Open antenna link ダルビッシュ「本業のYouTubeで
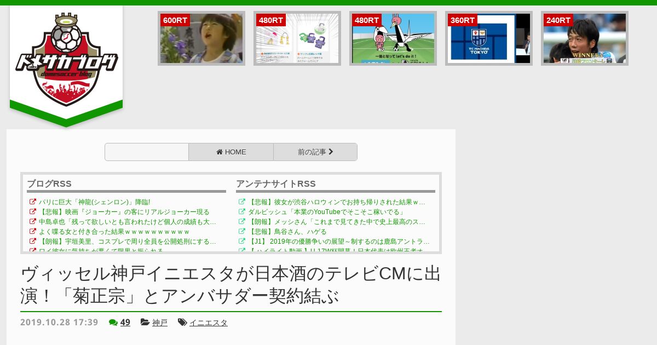 click(x=326, y=212)
